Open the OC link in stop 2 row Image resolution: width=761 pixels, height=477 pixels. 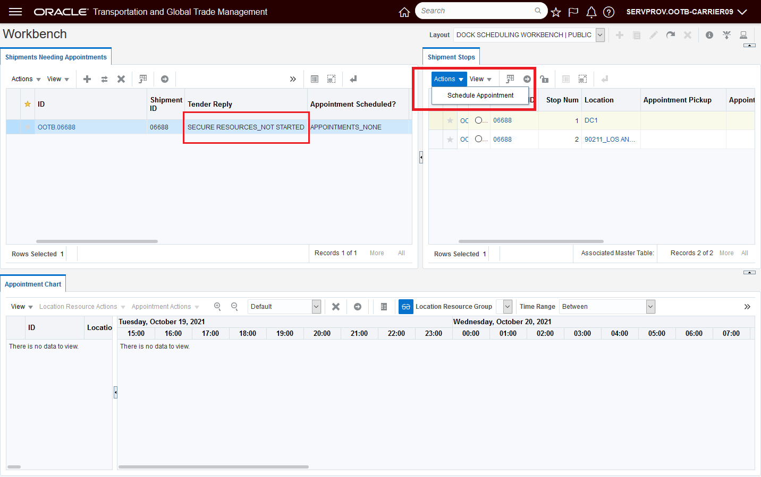click(464, 140)
